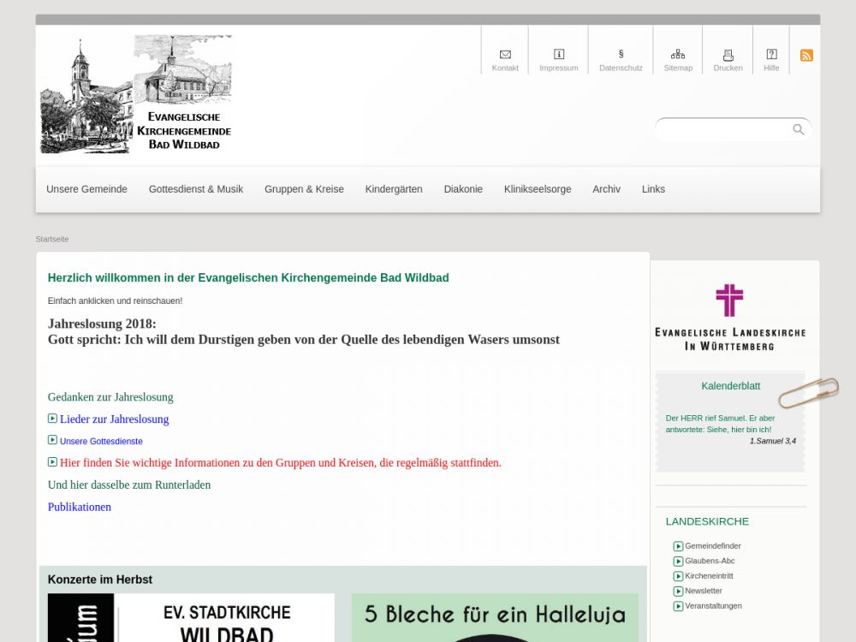This screenshot has height=642, width=856.
Task: Select Kindergärten in the navigation bar
Action: (394, 189)
